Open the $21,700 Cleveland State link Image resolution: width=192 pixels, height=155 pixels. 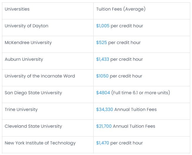tap(104, 126)
